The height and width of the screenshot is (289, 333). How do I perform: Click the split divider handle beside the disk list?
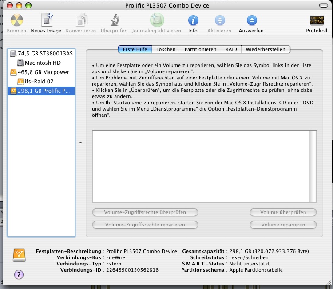(x=80, y=143)
